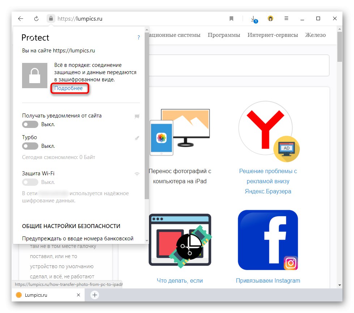Open a new tab with plus button
The height and width of the screenshot is (313, 354).
(95, 295)
